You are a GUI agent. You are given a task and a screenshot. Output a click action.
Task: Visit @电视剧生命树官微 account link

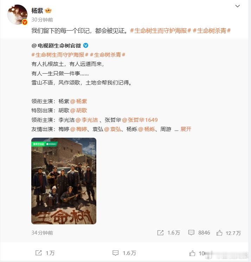click(x=56, y=46)
